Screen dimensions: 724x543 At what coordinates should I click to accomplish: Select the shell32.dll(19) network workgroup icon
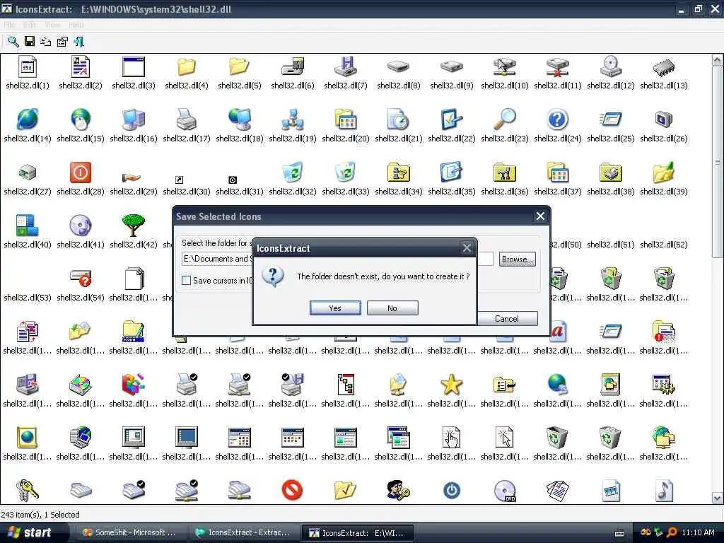click(293, 119)
